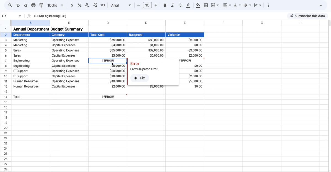331x172 pixels.
Task: Decrease font size with minus button
Action: click(139, 5)
